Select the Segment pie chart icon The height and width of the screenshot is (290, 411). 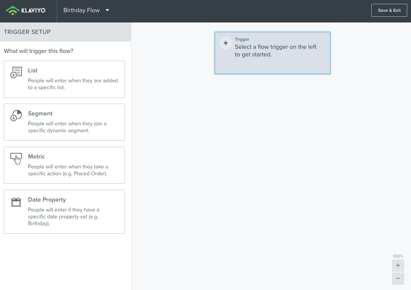click(x=16, y=115)
